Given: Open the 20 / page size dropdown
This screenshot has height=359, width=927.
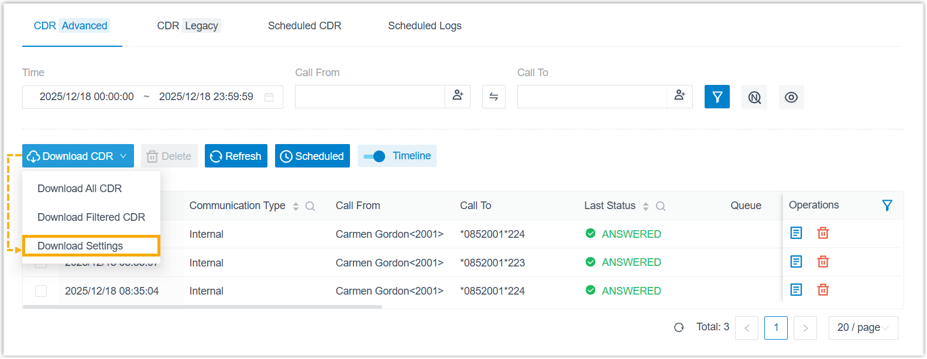Looking at the screenshot, I should (x=863, y=328).
